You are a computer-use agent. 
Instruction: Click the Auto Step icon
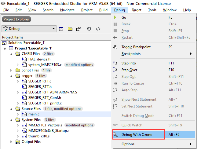point(115,90)
